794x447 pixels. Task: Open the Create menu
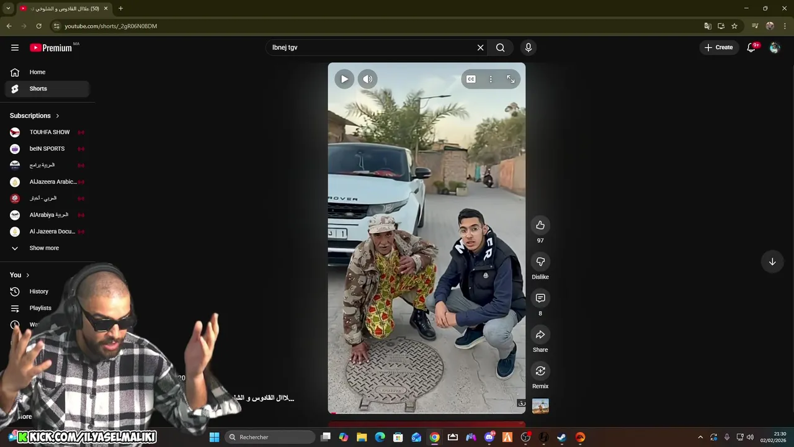pos(718,47)
